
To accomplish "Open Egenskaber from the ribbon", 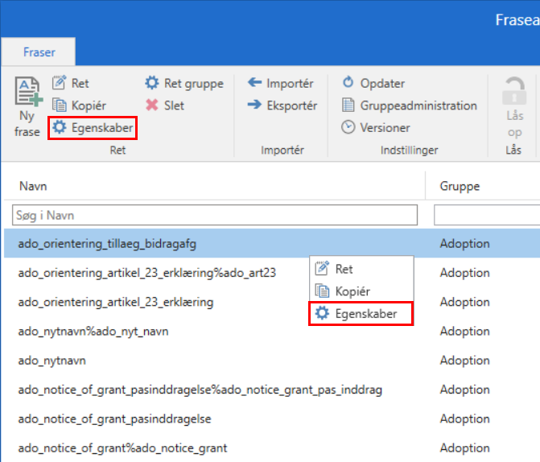I will pyautogui.click(x=93, y=128).
